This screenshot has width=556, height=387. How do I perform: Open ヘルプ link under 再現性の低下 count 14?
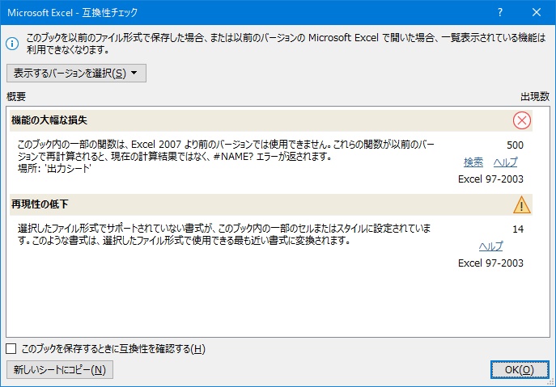coord(490,246)
